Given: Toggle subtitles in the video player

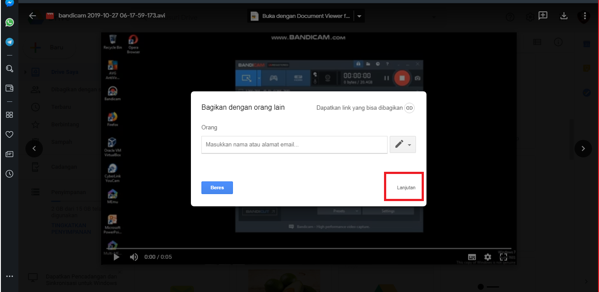Looking at the screenshot, I should point(472,257).
